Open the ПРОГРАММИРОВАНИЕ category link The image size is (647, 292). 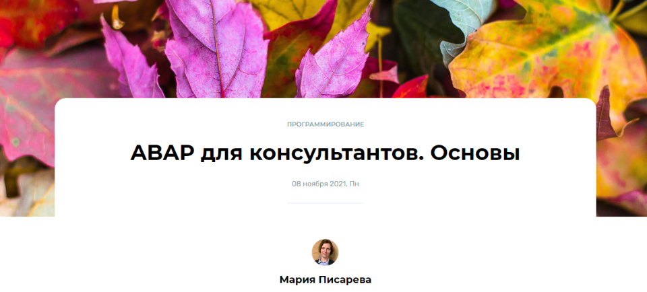coord(325,124)
